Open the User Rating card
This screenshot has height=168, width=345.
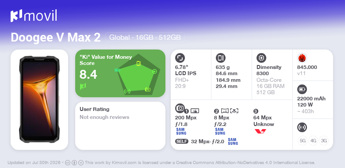coord(120,126)
